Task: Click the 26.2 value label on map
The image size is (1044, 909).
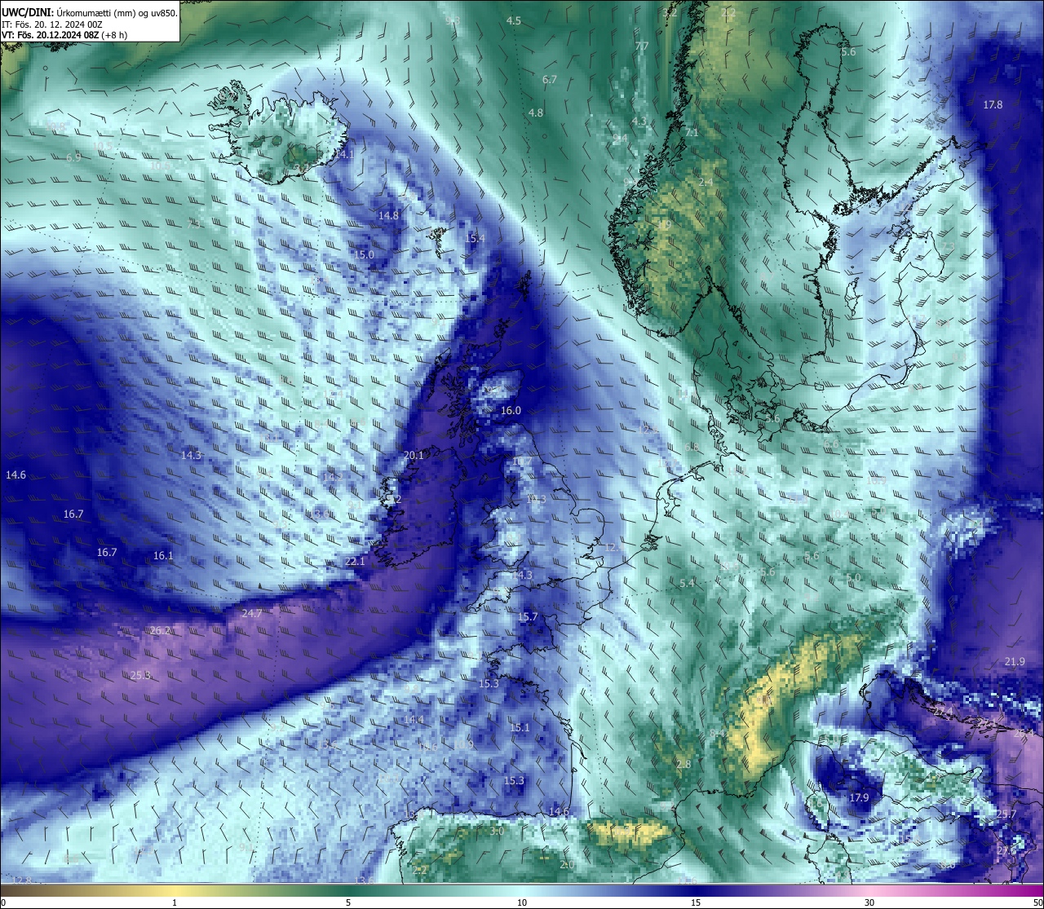Action: click(161, 630)
